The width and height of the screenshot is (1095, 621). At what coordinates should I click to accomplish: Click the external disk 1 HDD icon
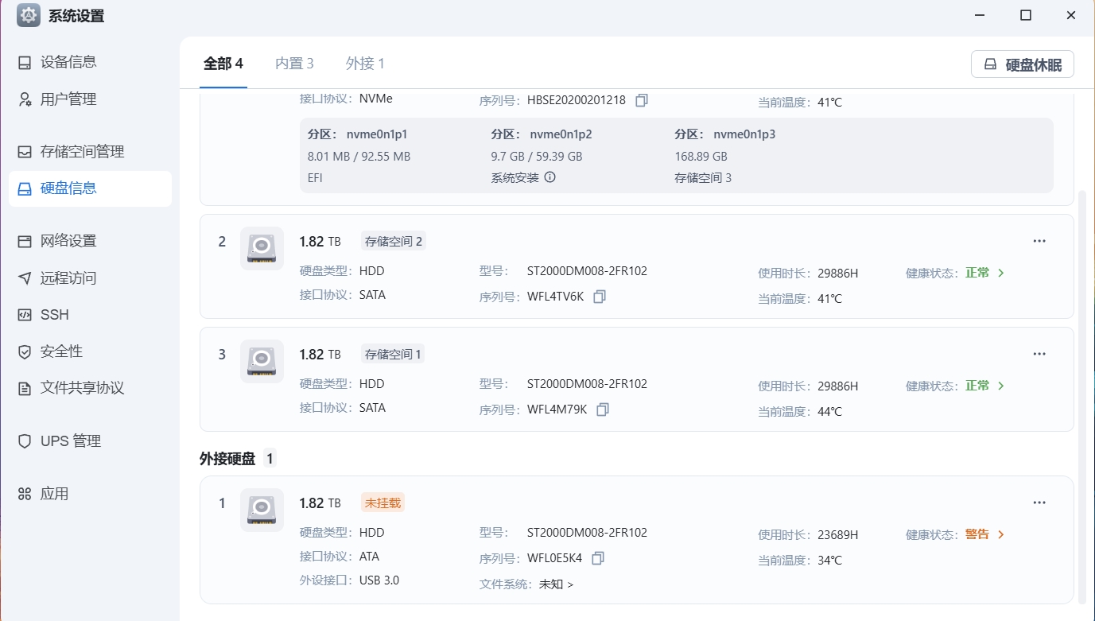pos(262,510)
